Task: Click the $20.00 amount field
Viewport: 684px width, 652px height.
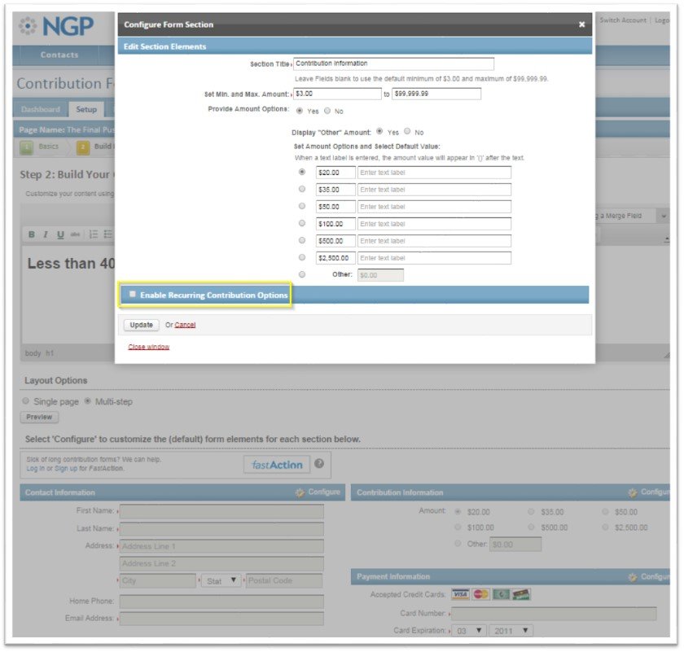Action: click(x=335, y=173)
